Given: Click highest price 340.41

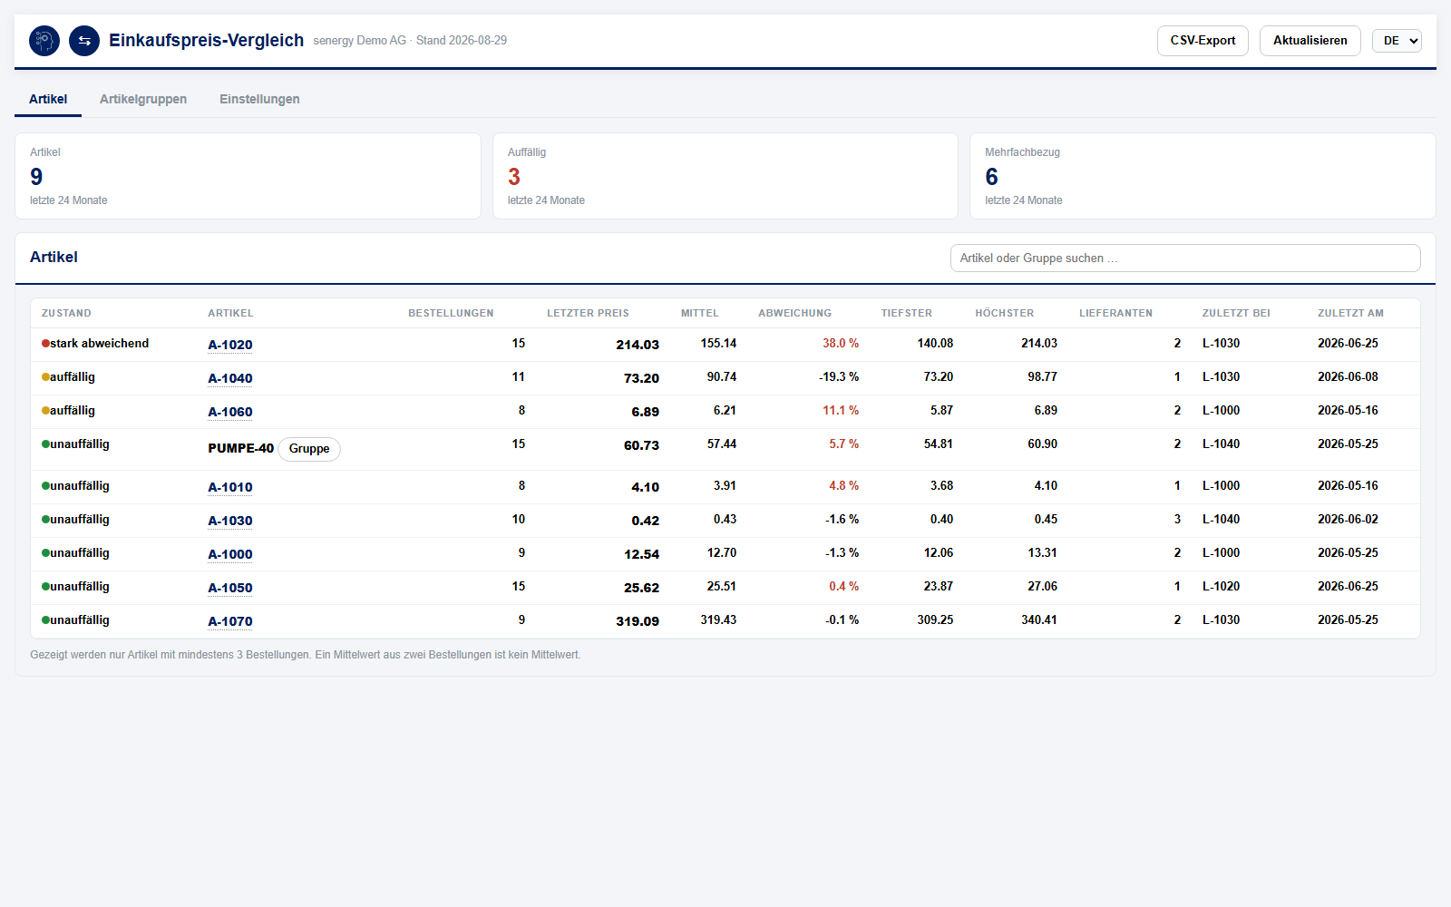Looking at the screenshot, I should (x=1039, y=620).
